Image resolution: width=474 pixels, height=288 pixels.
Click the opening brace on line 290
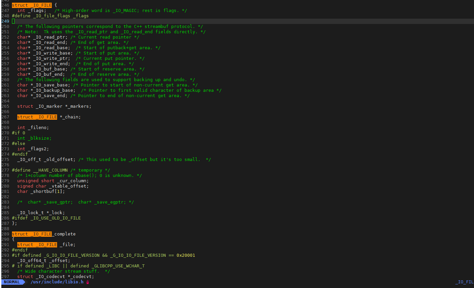13,239
